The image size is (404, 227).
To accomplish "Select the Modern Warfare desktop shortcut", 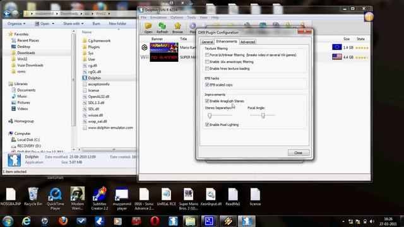I will coord(77,199).
